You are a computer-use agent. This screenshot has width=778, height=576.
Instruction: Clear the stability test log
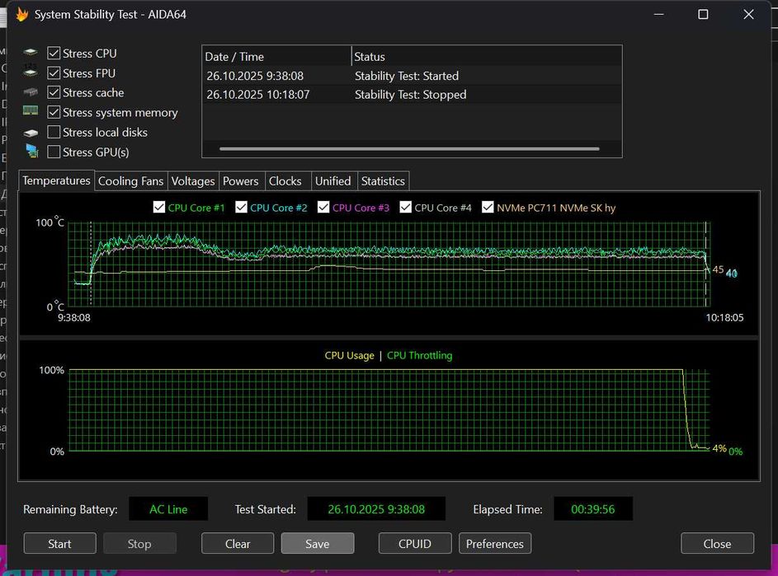pyautogui.click(x=238, y=544)
